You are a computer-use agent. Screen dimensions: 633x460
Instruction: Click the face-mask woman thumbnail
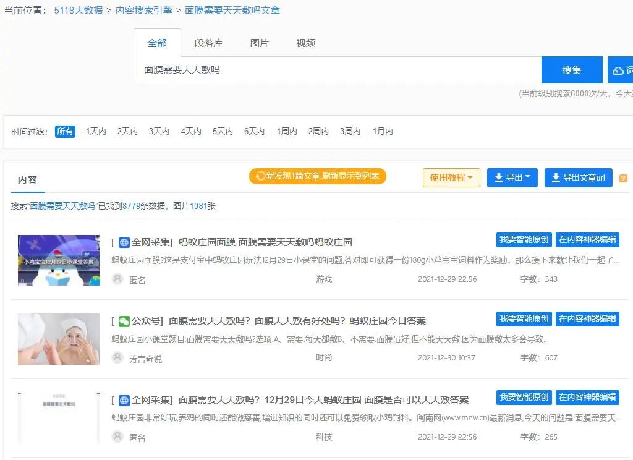click(x=59, y=339)
